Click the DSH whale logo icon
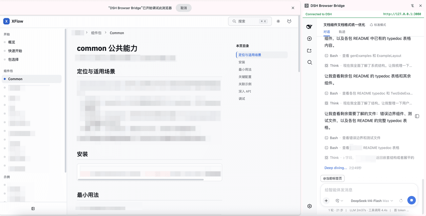The height and width of the screenshot is (216, 426). coord(310,27)
